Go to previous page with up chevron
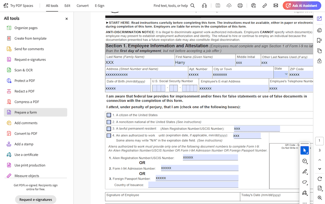 click(320, 160)
